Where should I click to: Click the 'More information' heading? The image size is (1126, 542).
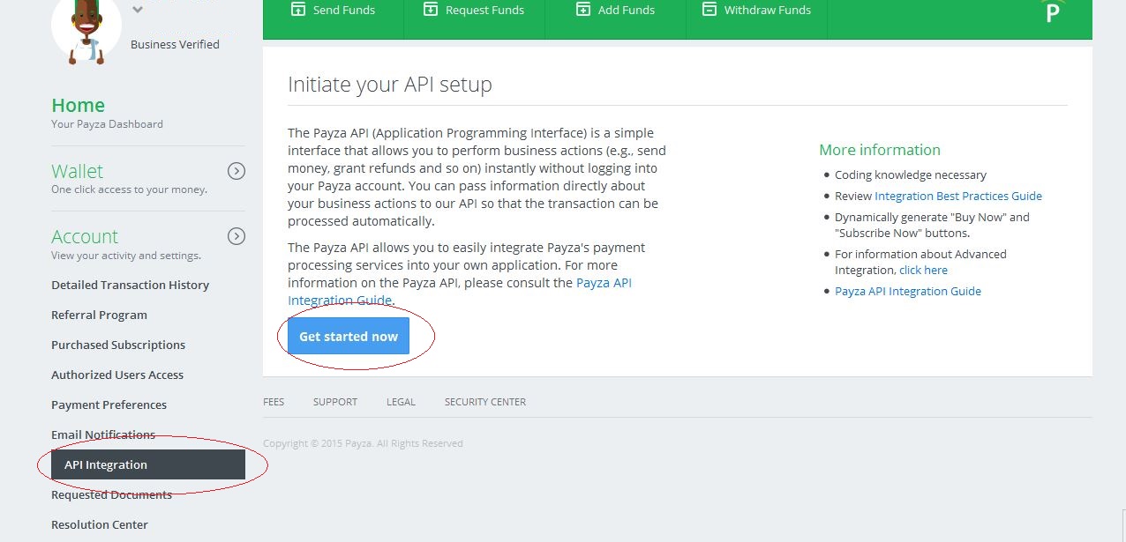(880, 150)
